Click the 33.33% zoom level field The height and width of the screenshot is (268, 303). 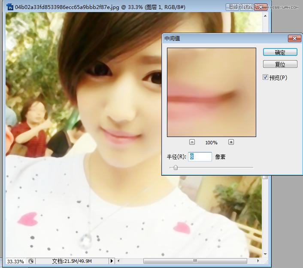tap(15, 262)
